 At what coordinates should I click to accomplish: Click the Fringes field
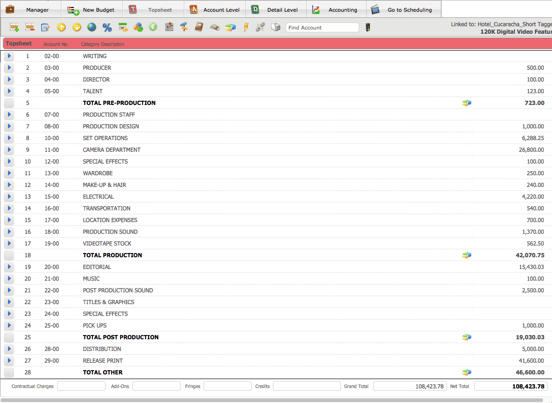coord(227,386)
